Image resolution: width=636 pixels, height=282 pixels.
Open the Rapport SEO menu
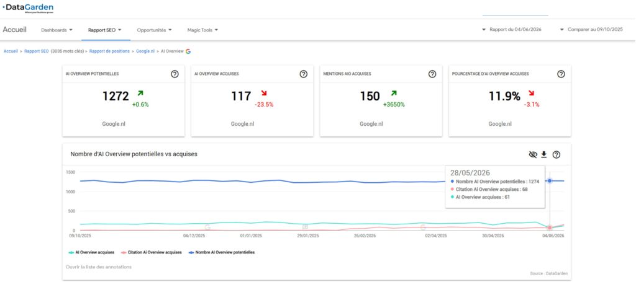(105, 30)
